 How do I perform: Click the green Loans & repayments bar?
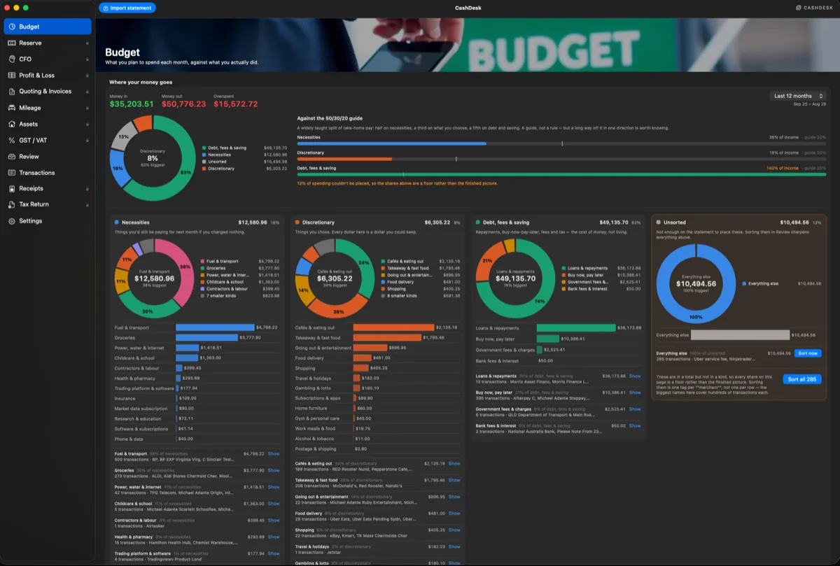[576, 327]
